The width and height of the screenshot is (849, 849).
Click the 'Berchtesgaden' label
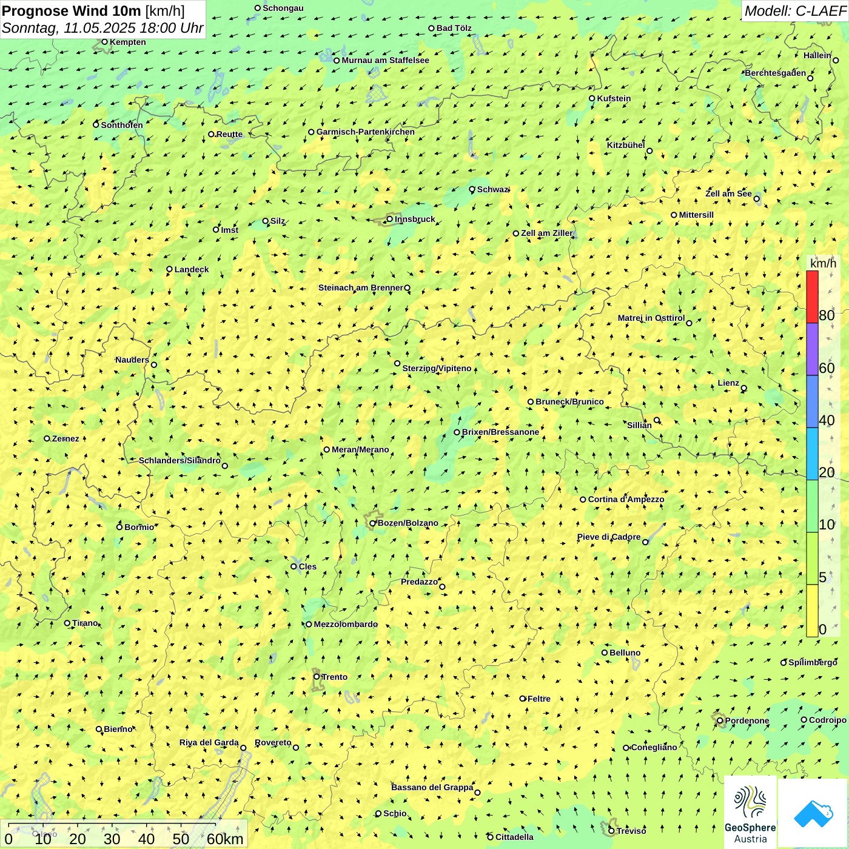point(776,73)
